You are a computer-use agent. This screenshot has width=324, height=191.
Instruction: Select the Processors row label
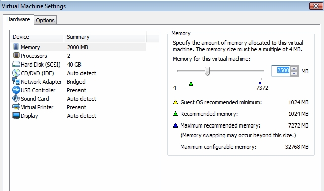[34, 56]
